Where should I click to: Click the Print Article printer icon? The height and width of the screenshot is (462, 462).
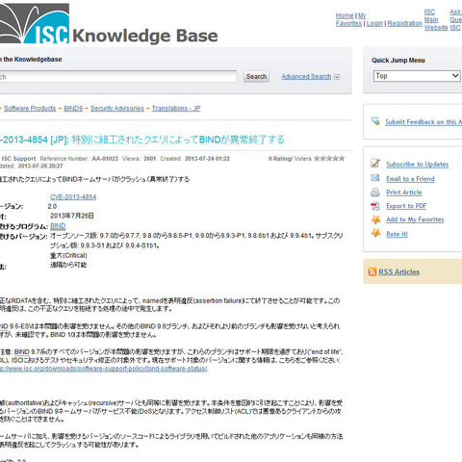pyautogui.click(x=375, y=192)
